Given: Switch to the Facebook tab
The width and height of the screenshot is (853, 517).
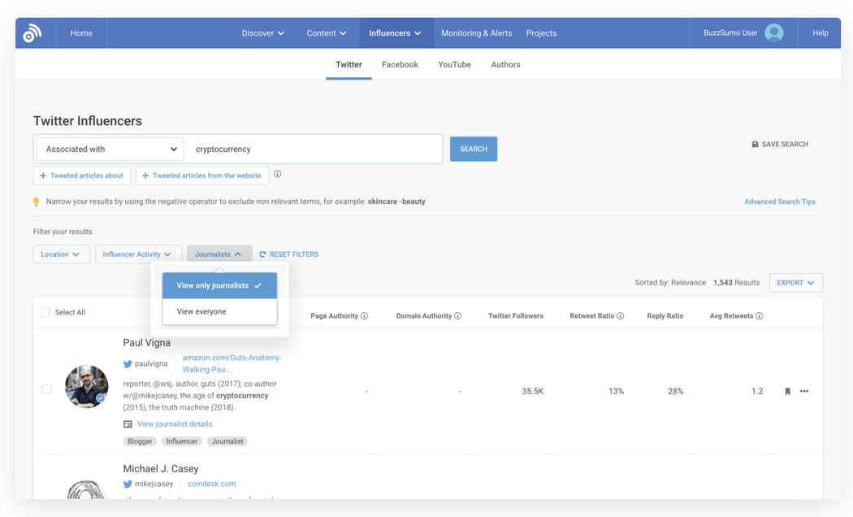Looking at the screenshot, I should point(400,65).
